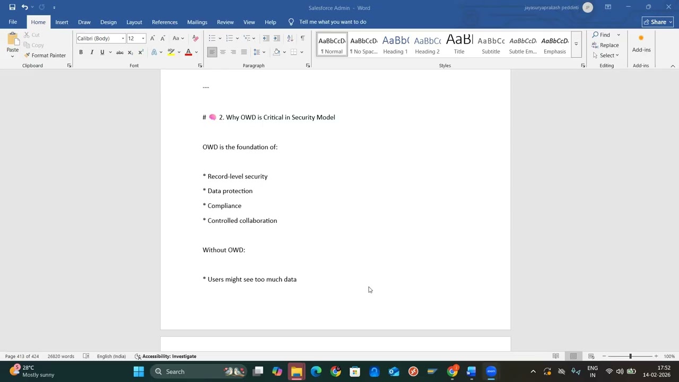The image size is (679, 382).
Task: Toggle show paragraph marks
Action: coord(302,38)
